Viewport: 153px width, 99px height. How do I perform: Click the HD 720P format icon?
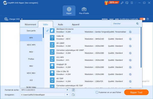point(52,80)
